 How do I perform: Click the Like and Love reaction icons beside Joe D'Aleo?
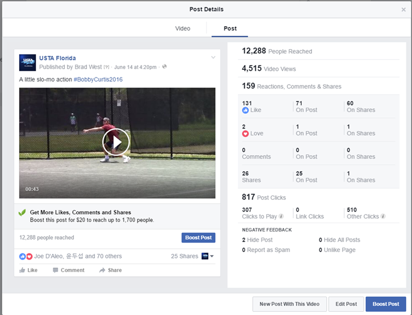[x=26, y=256]
